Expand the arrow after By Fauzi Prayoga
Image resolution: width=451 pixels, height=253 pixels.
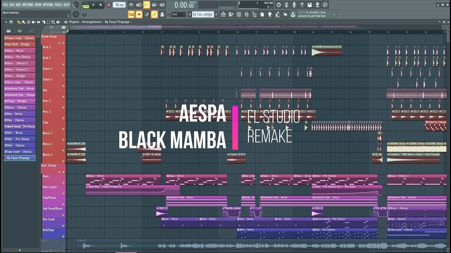pyautogui.click(x=131, y=22)
